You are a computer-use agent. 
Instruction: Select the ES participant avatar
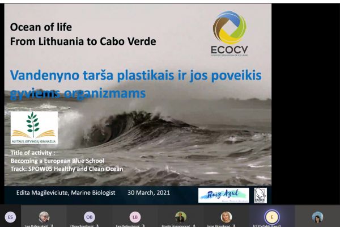point(10,217)
